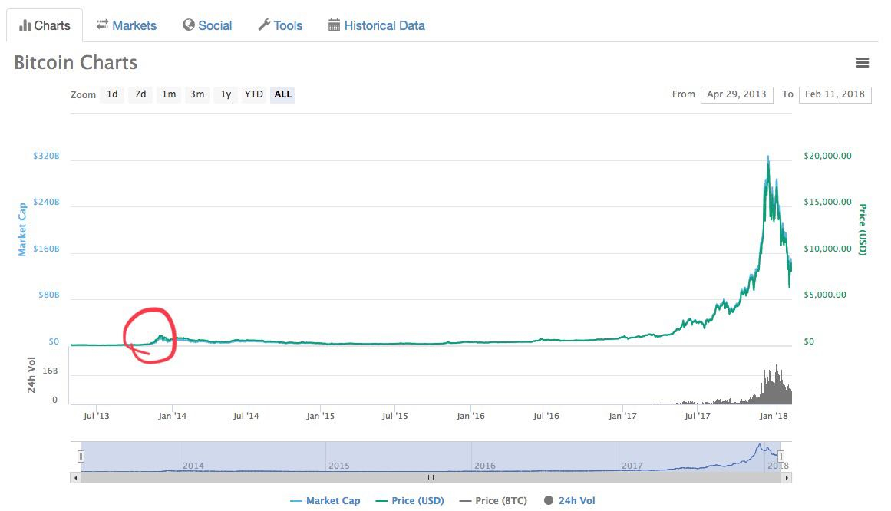Set zoom to 1m
Viewport: 891px width, 511px height.
coord(169,94)
